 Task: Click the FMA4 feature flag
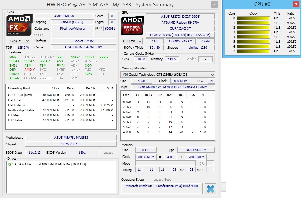coord(61,65)
